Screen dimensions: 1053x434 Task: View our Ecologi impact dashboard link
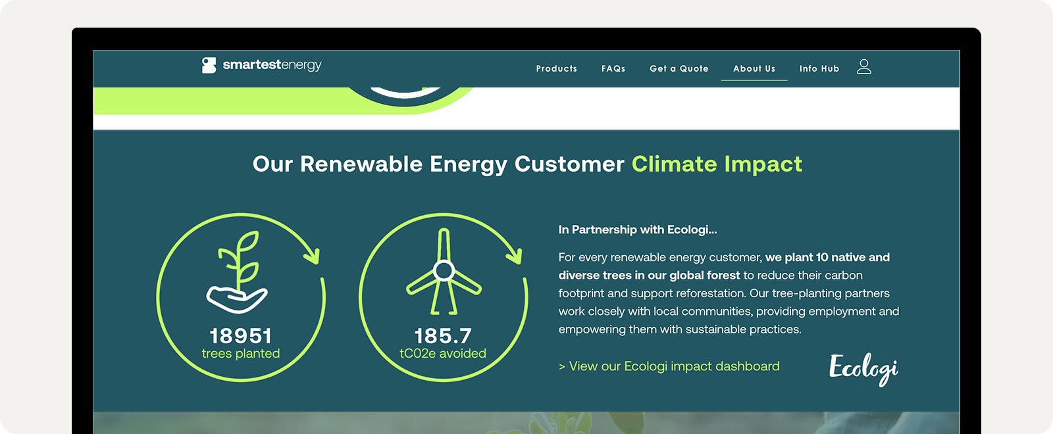[x=669, y=366]
